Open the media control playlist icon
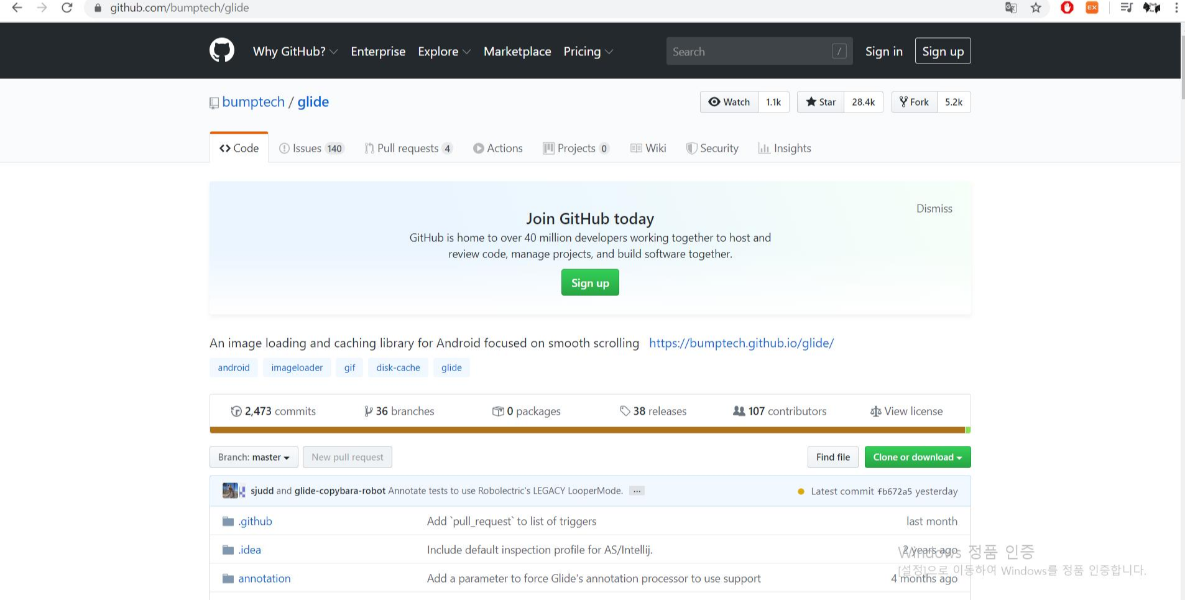Screen dimensions: 1185x600 coord(1126,7)
